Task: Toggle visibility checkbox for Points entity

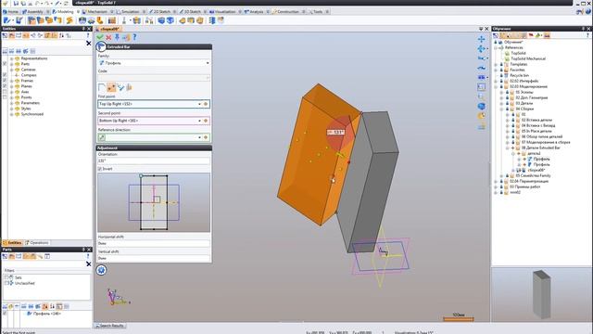Action: point(5,97)
